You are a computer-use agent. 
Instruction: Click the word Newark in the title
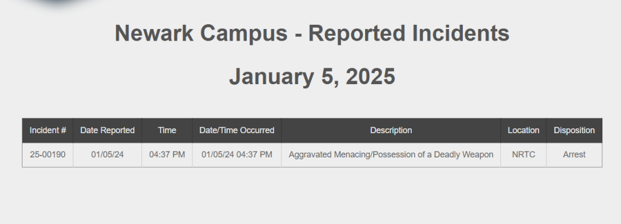coord(154,33)
